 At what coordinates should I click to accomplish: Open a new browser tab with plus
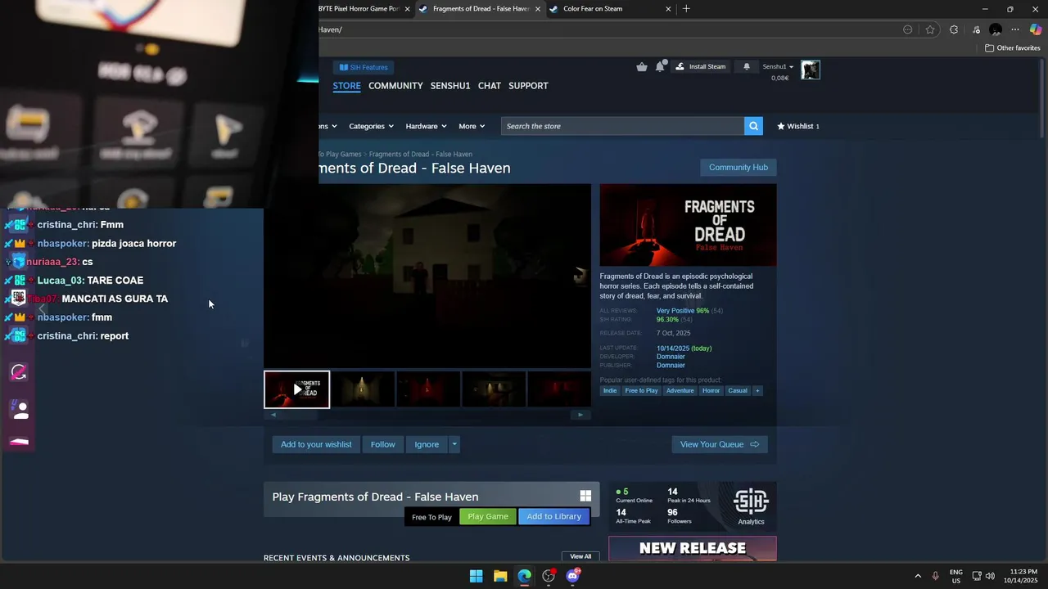pyautogui.click(x=686, y=9)
